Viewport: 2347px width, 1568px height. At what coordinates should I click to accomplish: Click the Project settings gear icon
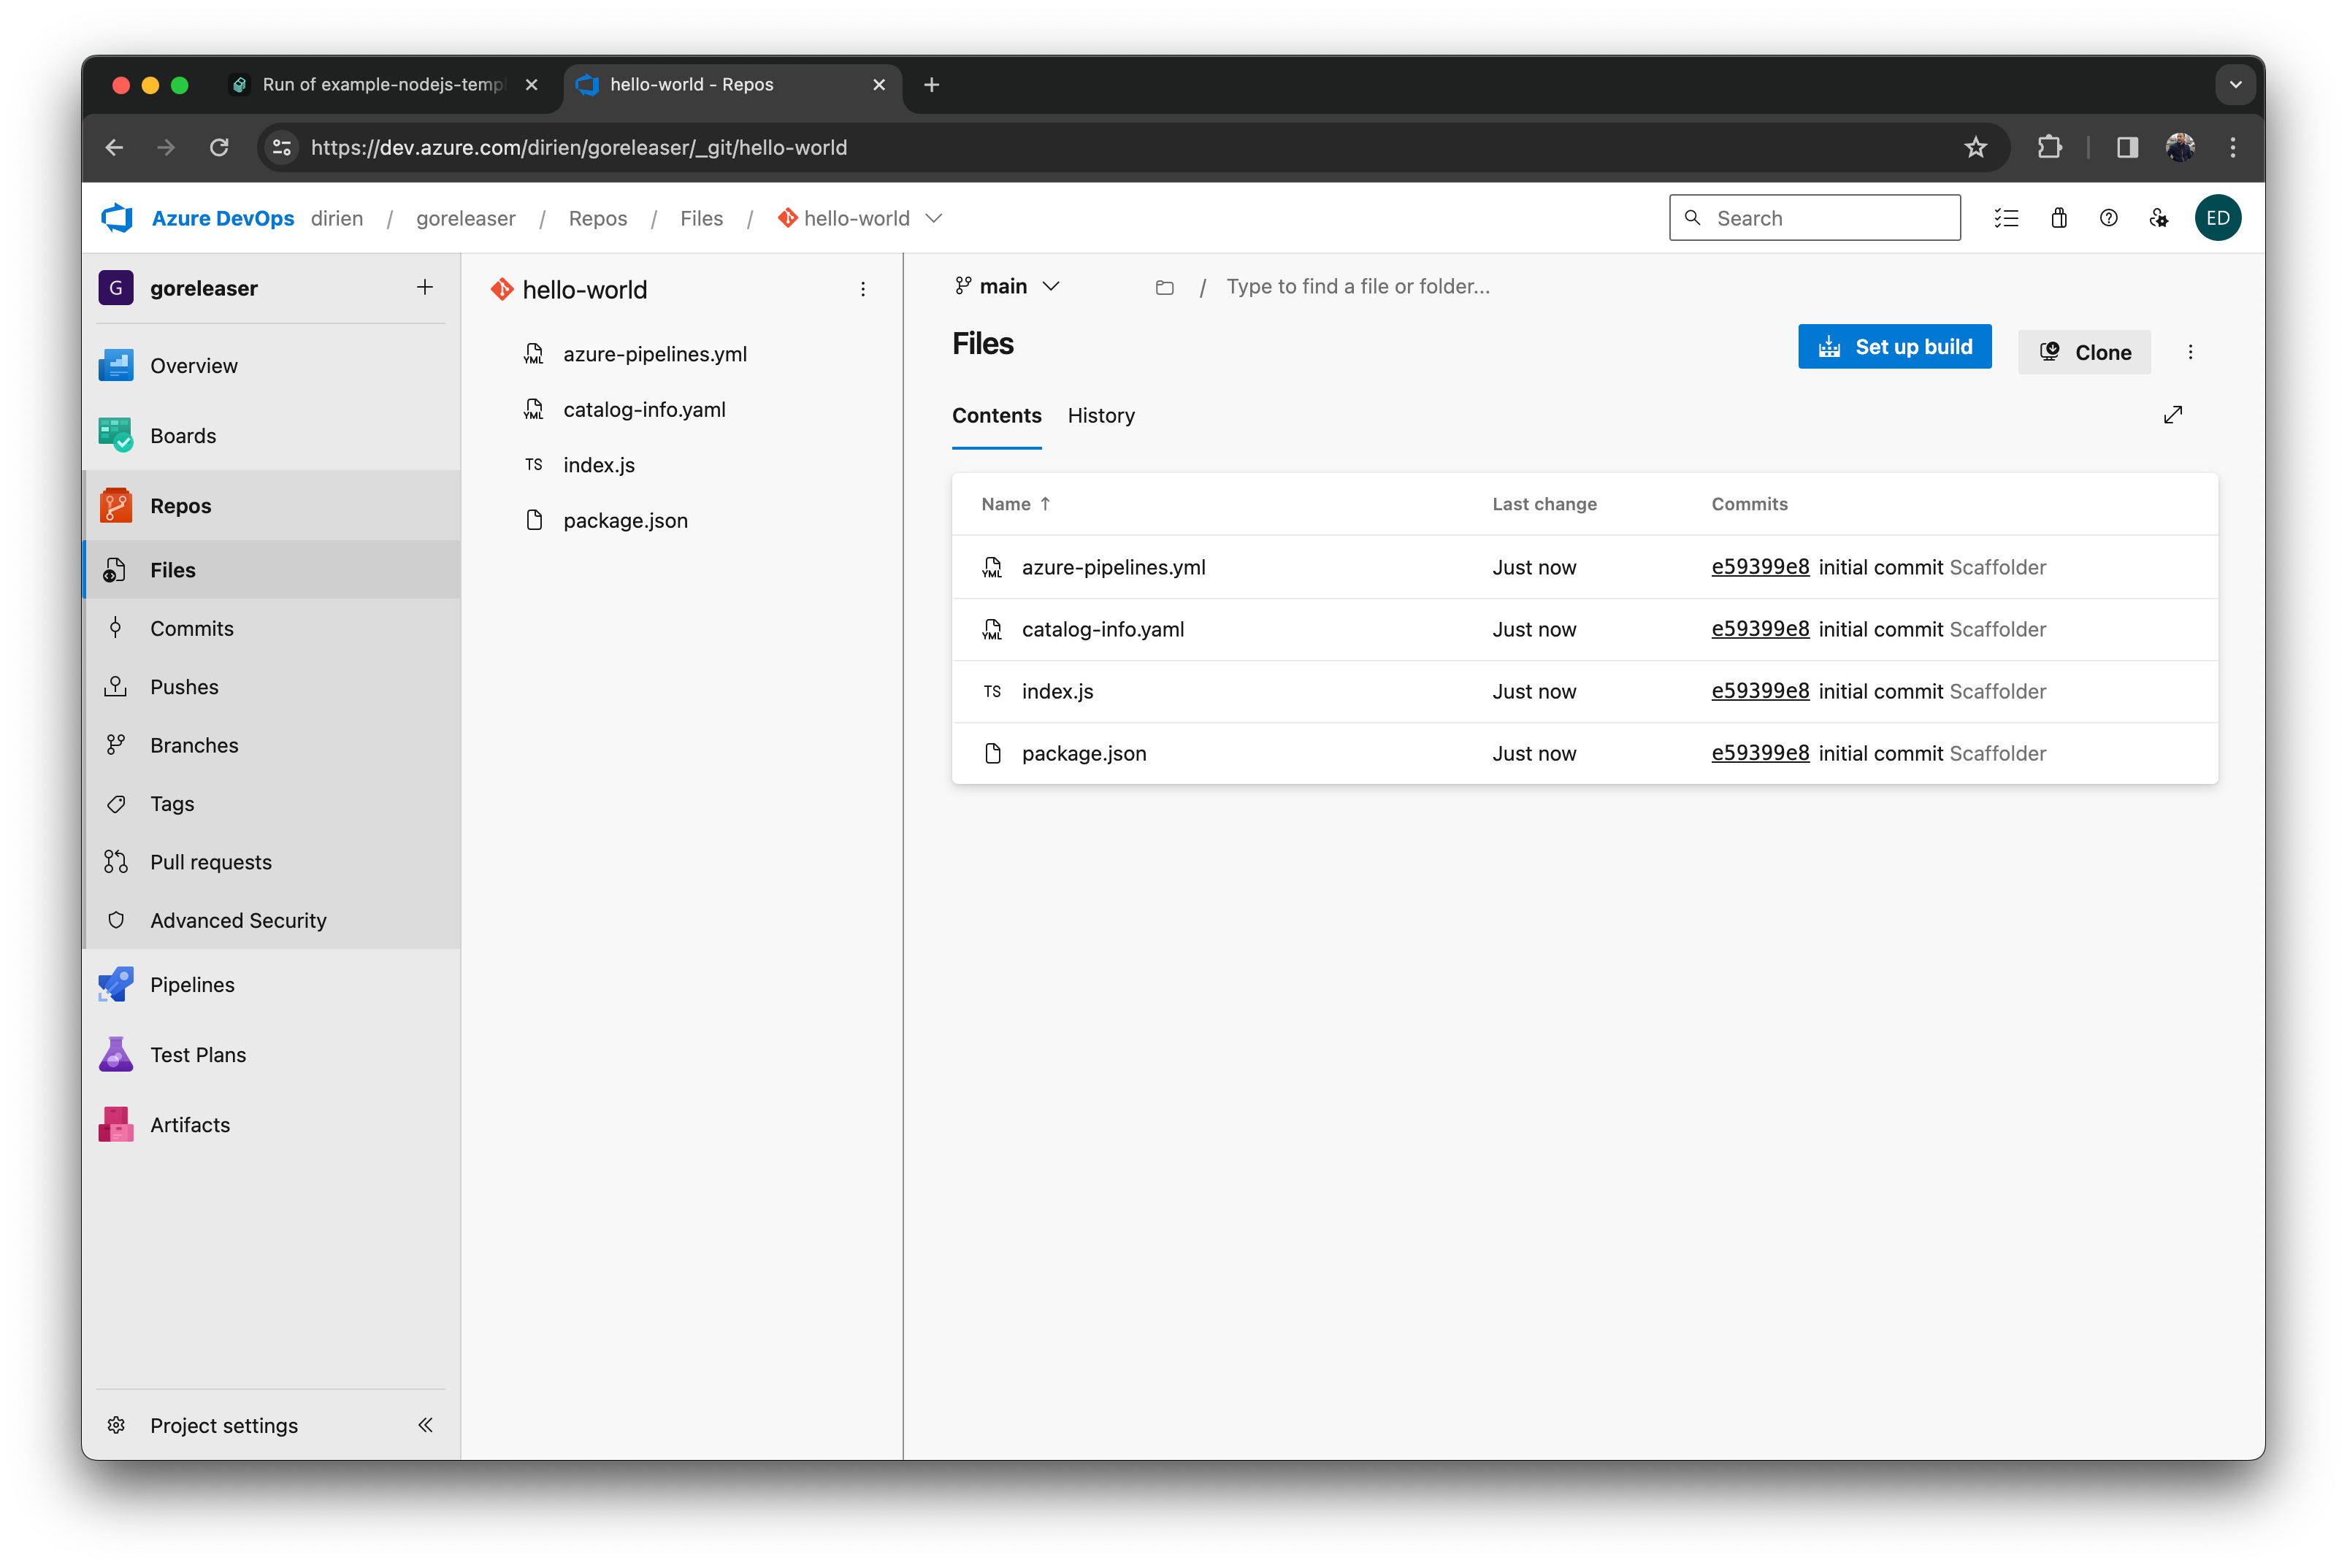[x=116, y=1425]
